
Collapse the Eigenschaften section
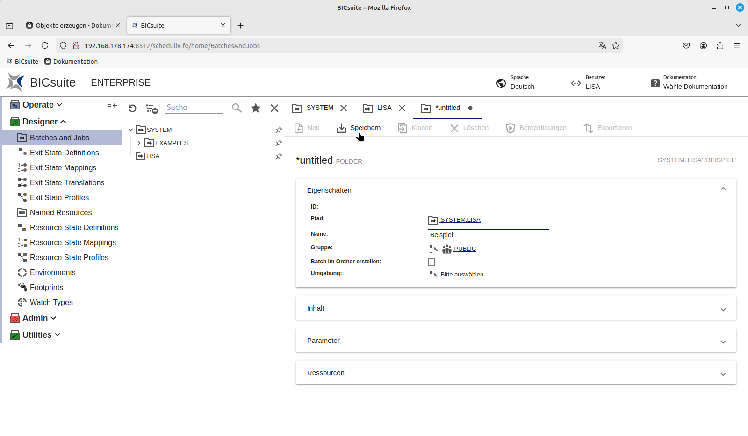[x=723, y=189]
